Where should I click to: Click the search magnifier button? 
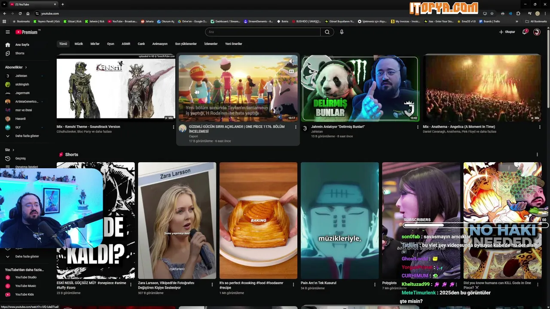pyautogui.click(x=327, y=32)
